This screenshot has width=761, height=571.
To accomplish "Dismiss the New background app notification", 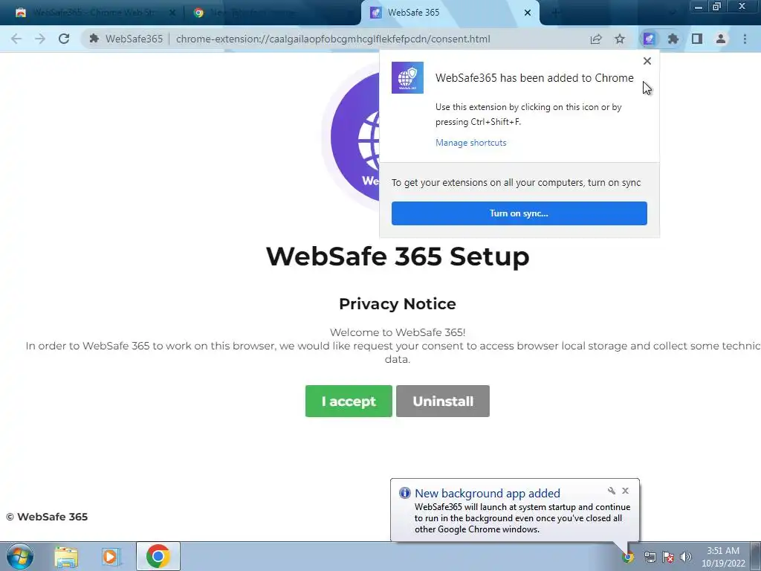I will coord(626,491).
